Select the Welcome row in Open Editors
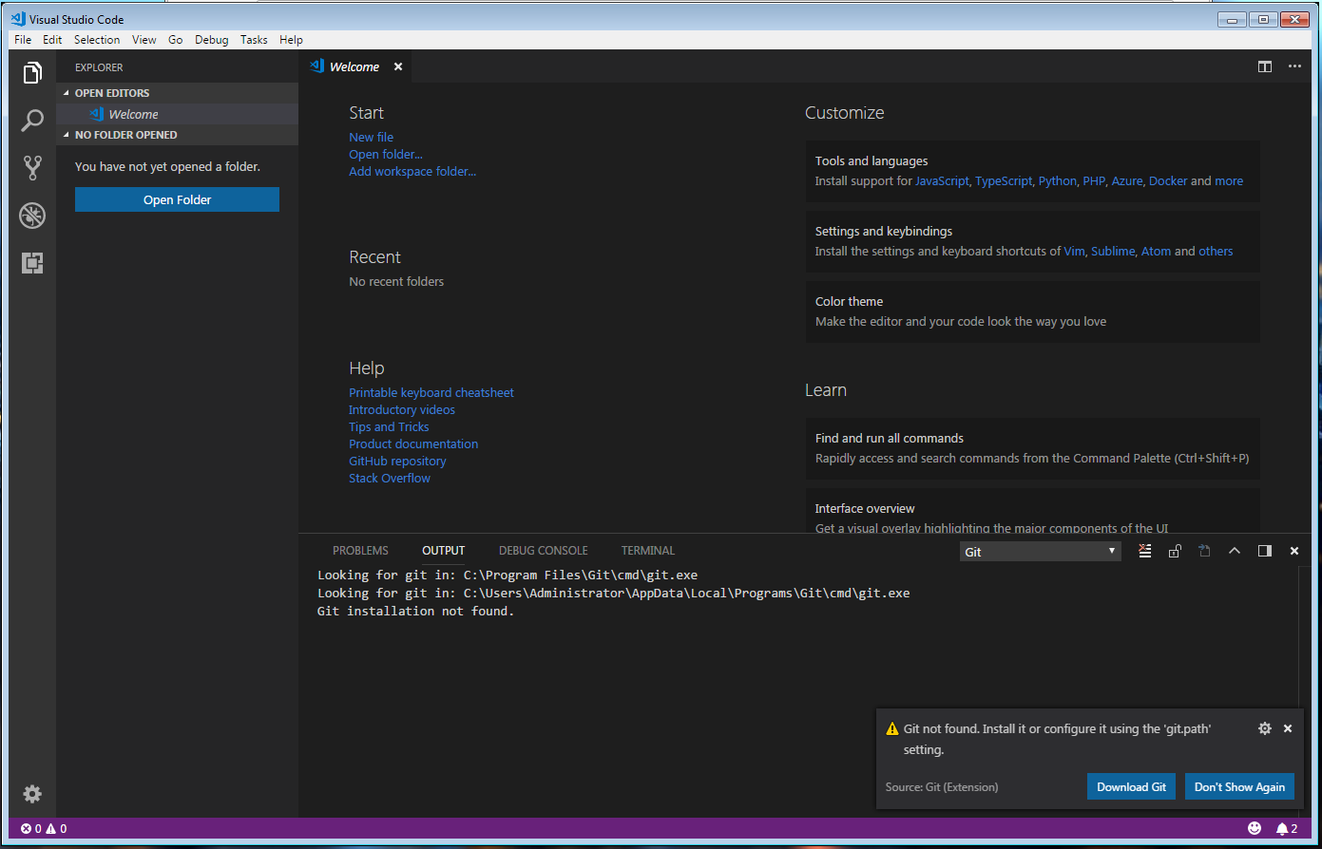This screenshot has height=849, width=1322. (177, 114)
